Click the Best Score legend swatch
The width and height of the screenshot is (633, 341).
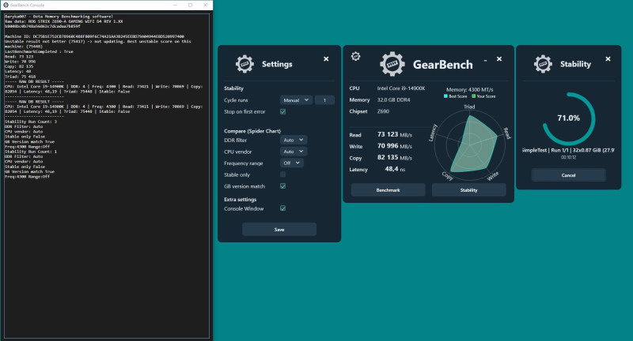(x=445, y=96)
